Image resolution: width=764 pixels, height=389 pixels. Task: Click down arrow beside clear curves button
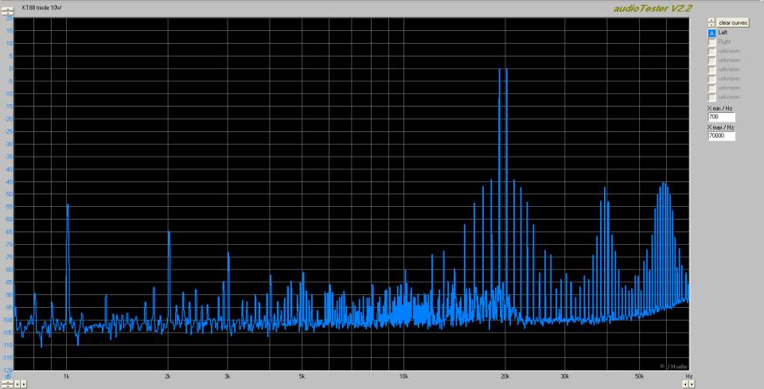coord(711,25)
